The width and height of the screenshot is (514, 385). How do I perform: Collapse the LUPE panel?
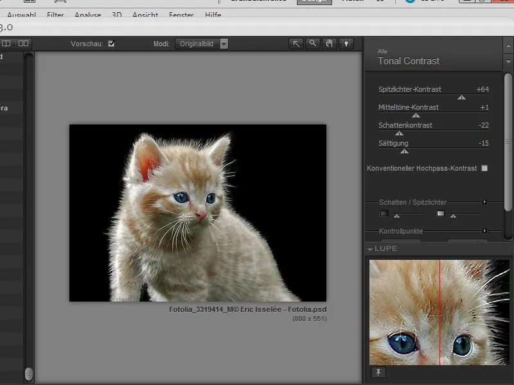[370, 249]
